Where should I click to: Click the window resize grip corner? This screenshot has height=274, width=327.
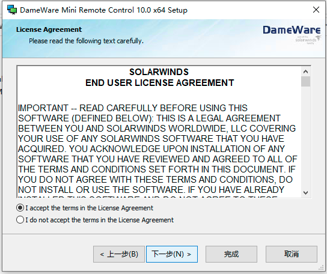321,268
